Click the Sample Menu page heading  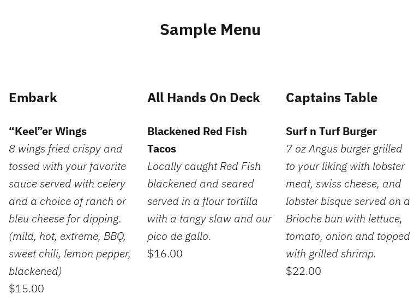[x=210, y=30]
